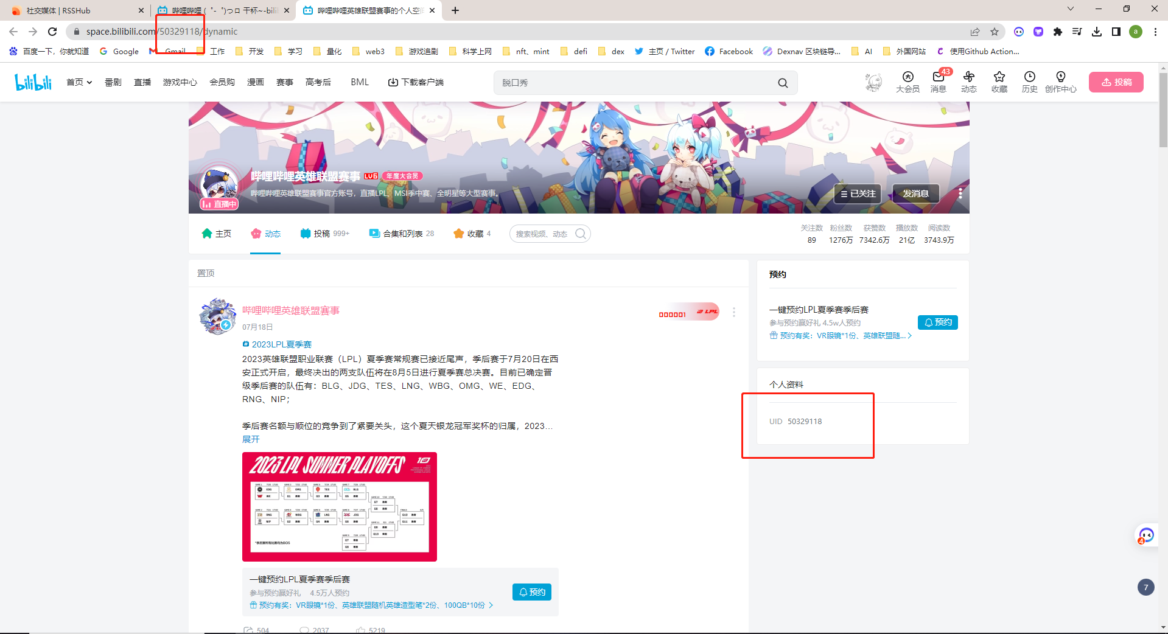1168x634 pixels.
Task: Bookmark page with star icon
Action: (x=995, y=32)
